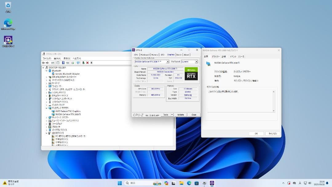Click the GeForce RTX badge in CPU-Z
Viewport: 332px width, 187px height.
tap(191, 74)
